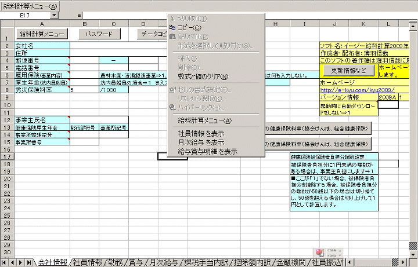Select 月次給与 を表示 menu entry
Image resolution: width=418 pixels, height=267 pixels.
click(201, 142)
